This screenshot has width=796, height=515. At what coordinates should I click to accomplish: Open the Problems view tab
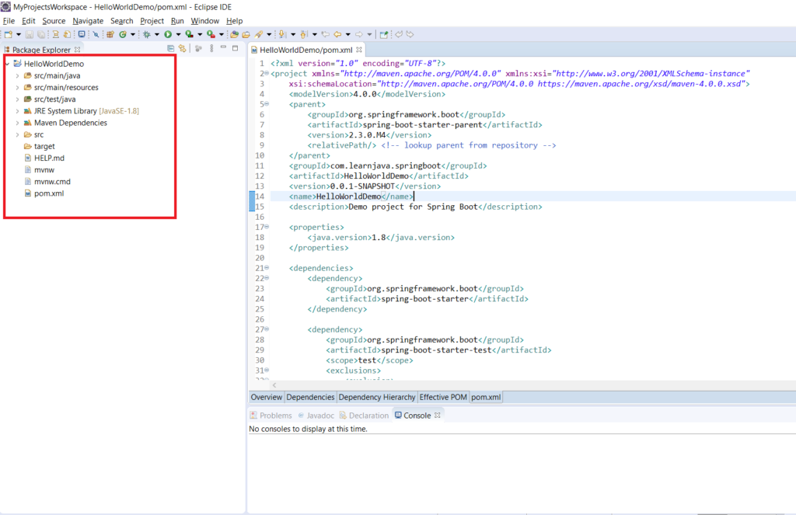[275, 415]
